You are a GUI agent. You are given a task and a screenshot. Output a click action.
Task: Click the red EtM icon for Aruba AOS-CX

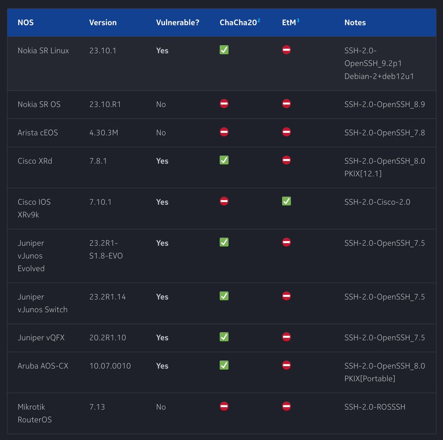(x=286, y=365)
